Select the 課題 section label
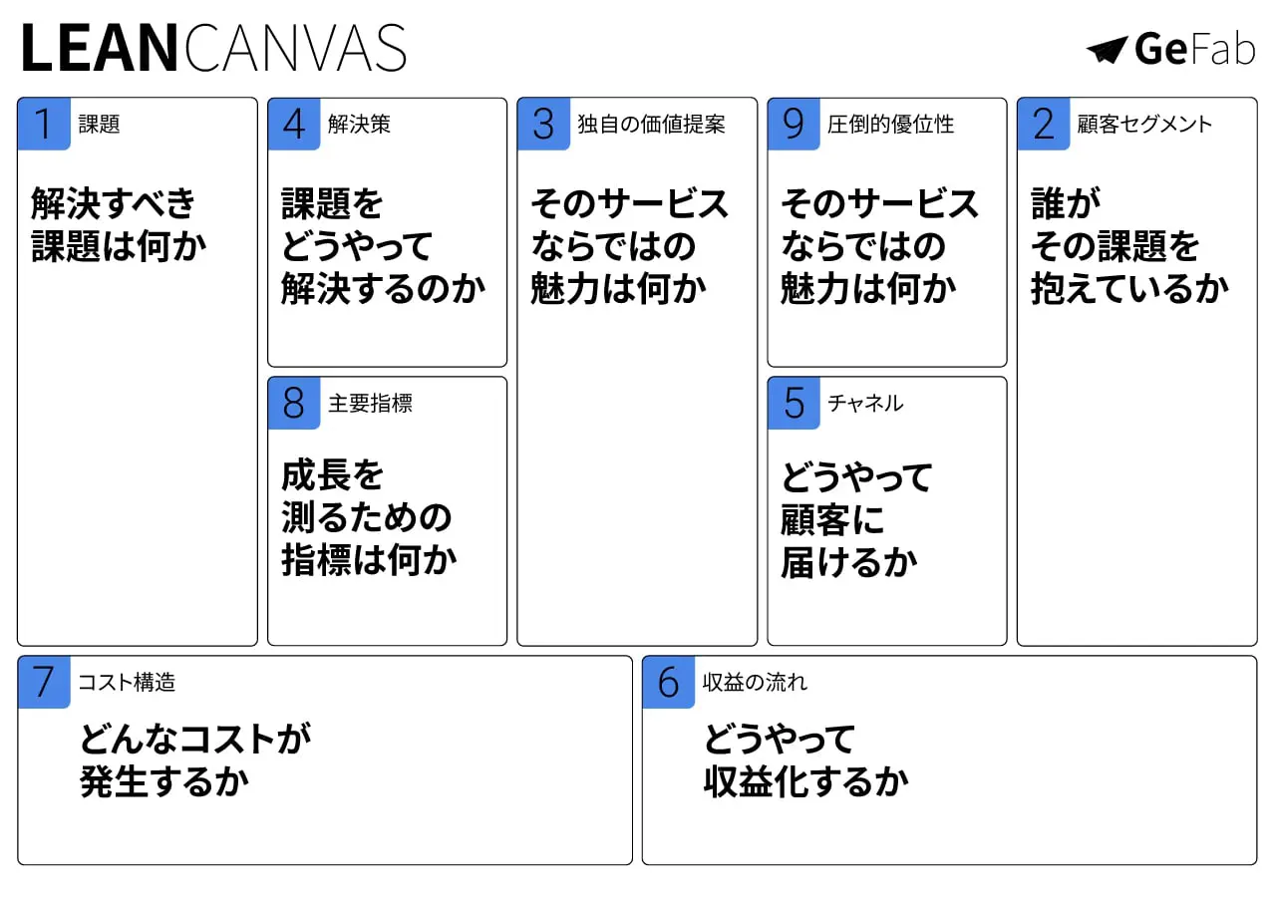This screenshot has width=1276, height=903. pos(99,125)
